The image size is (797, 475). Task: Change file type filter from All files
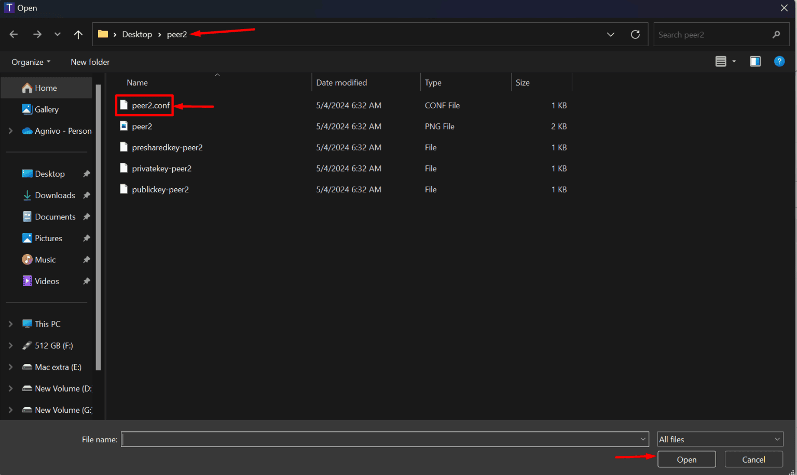(x=720, y=439)
